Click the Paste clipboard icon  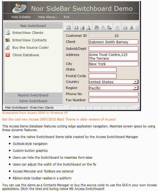(137, 28)
